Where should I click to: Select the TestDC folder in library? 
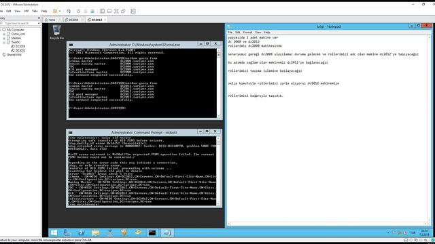point(16,42)
